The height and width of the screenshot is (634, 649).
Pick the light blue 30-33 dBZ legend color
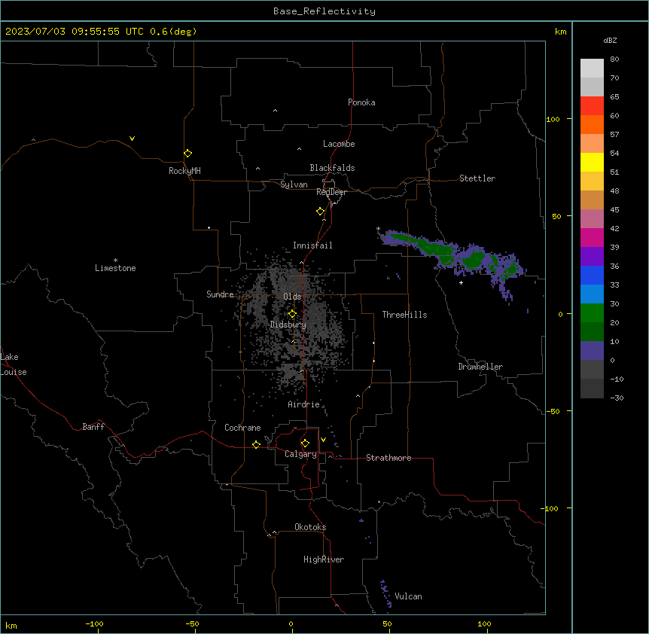[592, 294]
